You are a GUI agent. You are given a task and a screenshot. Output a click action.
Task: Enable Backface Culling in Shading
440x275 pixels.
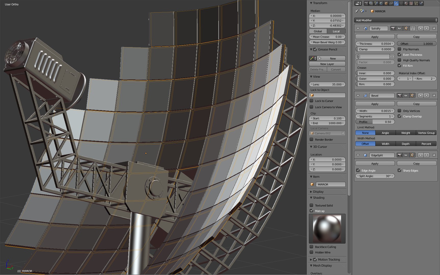click(311, 247)
